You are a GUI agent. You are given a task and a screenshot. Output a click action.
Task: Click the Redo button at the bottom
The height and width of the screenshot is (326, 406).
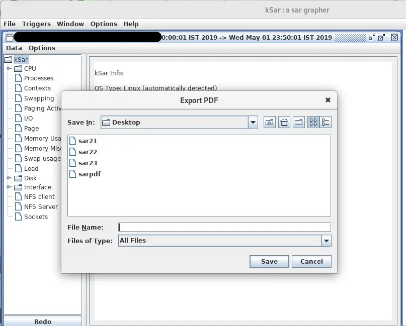coord(42,321)
